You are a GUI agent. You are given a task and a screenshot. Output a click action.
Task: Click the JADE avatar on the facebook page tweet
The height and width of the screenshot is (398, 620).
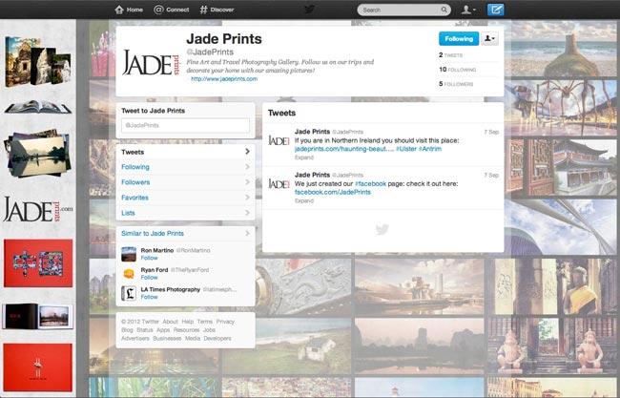(x=279, y=183)
